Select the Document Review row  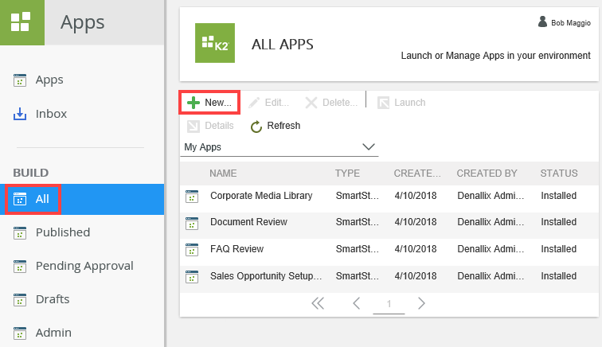248,222
